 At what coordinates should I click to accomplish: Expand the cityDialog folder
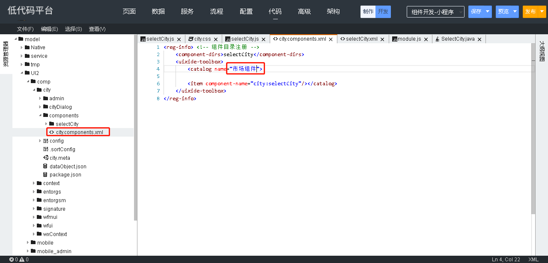tap(40, 107)
